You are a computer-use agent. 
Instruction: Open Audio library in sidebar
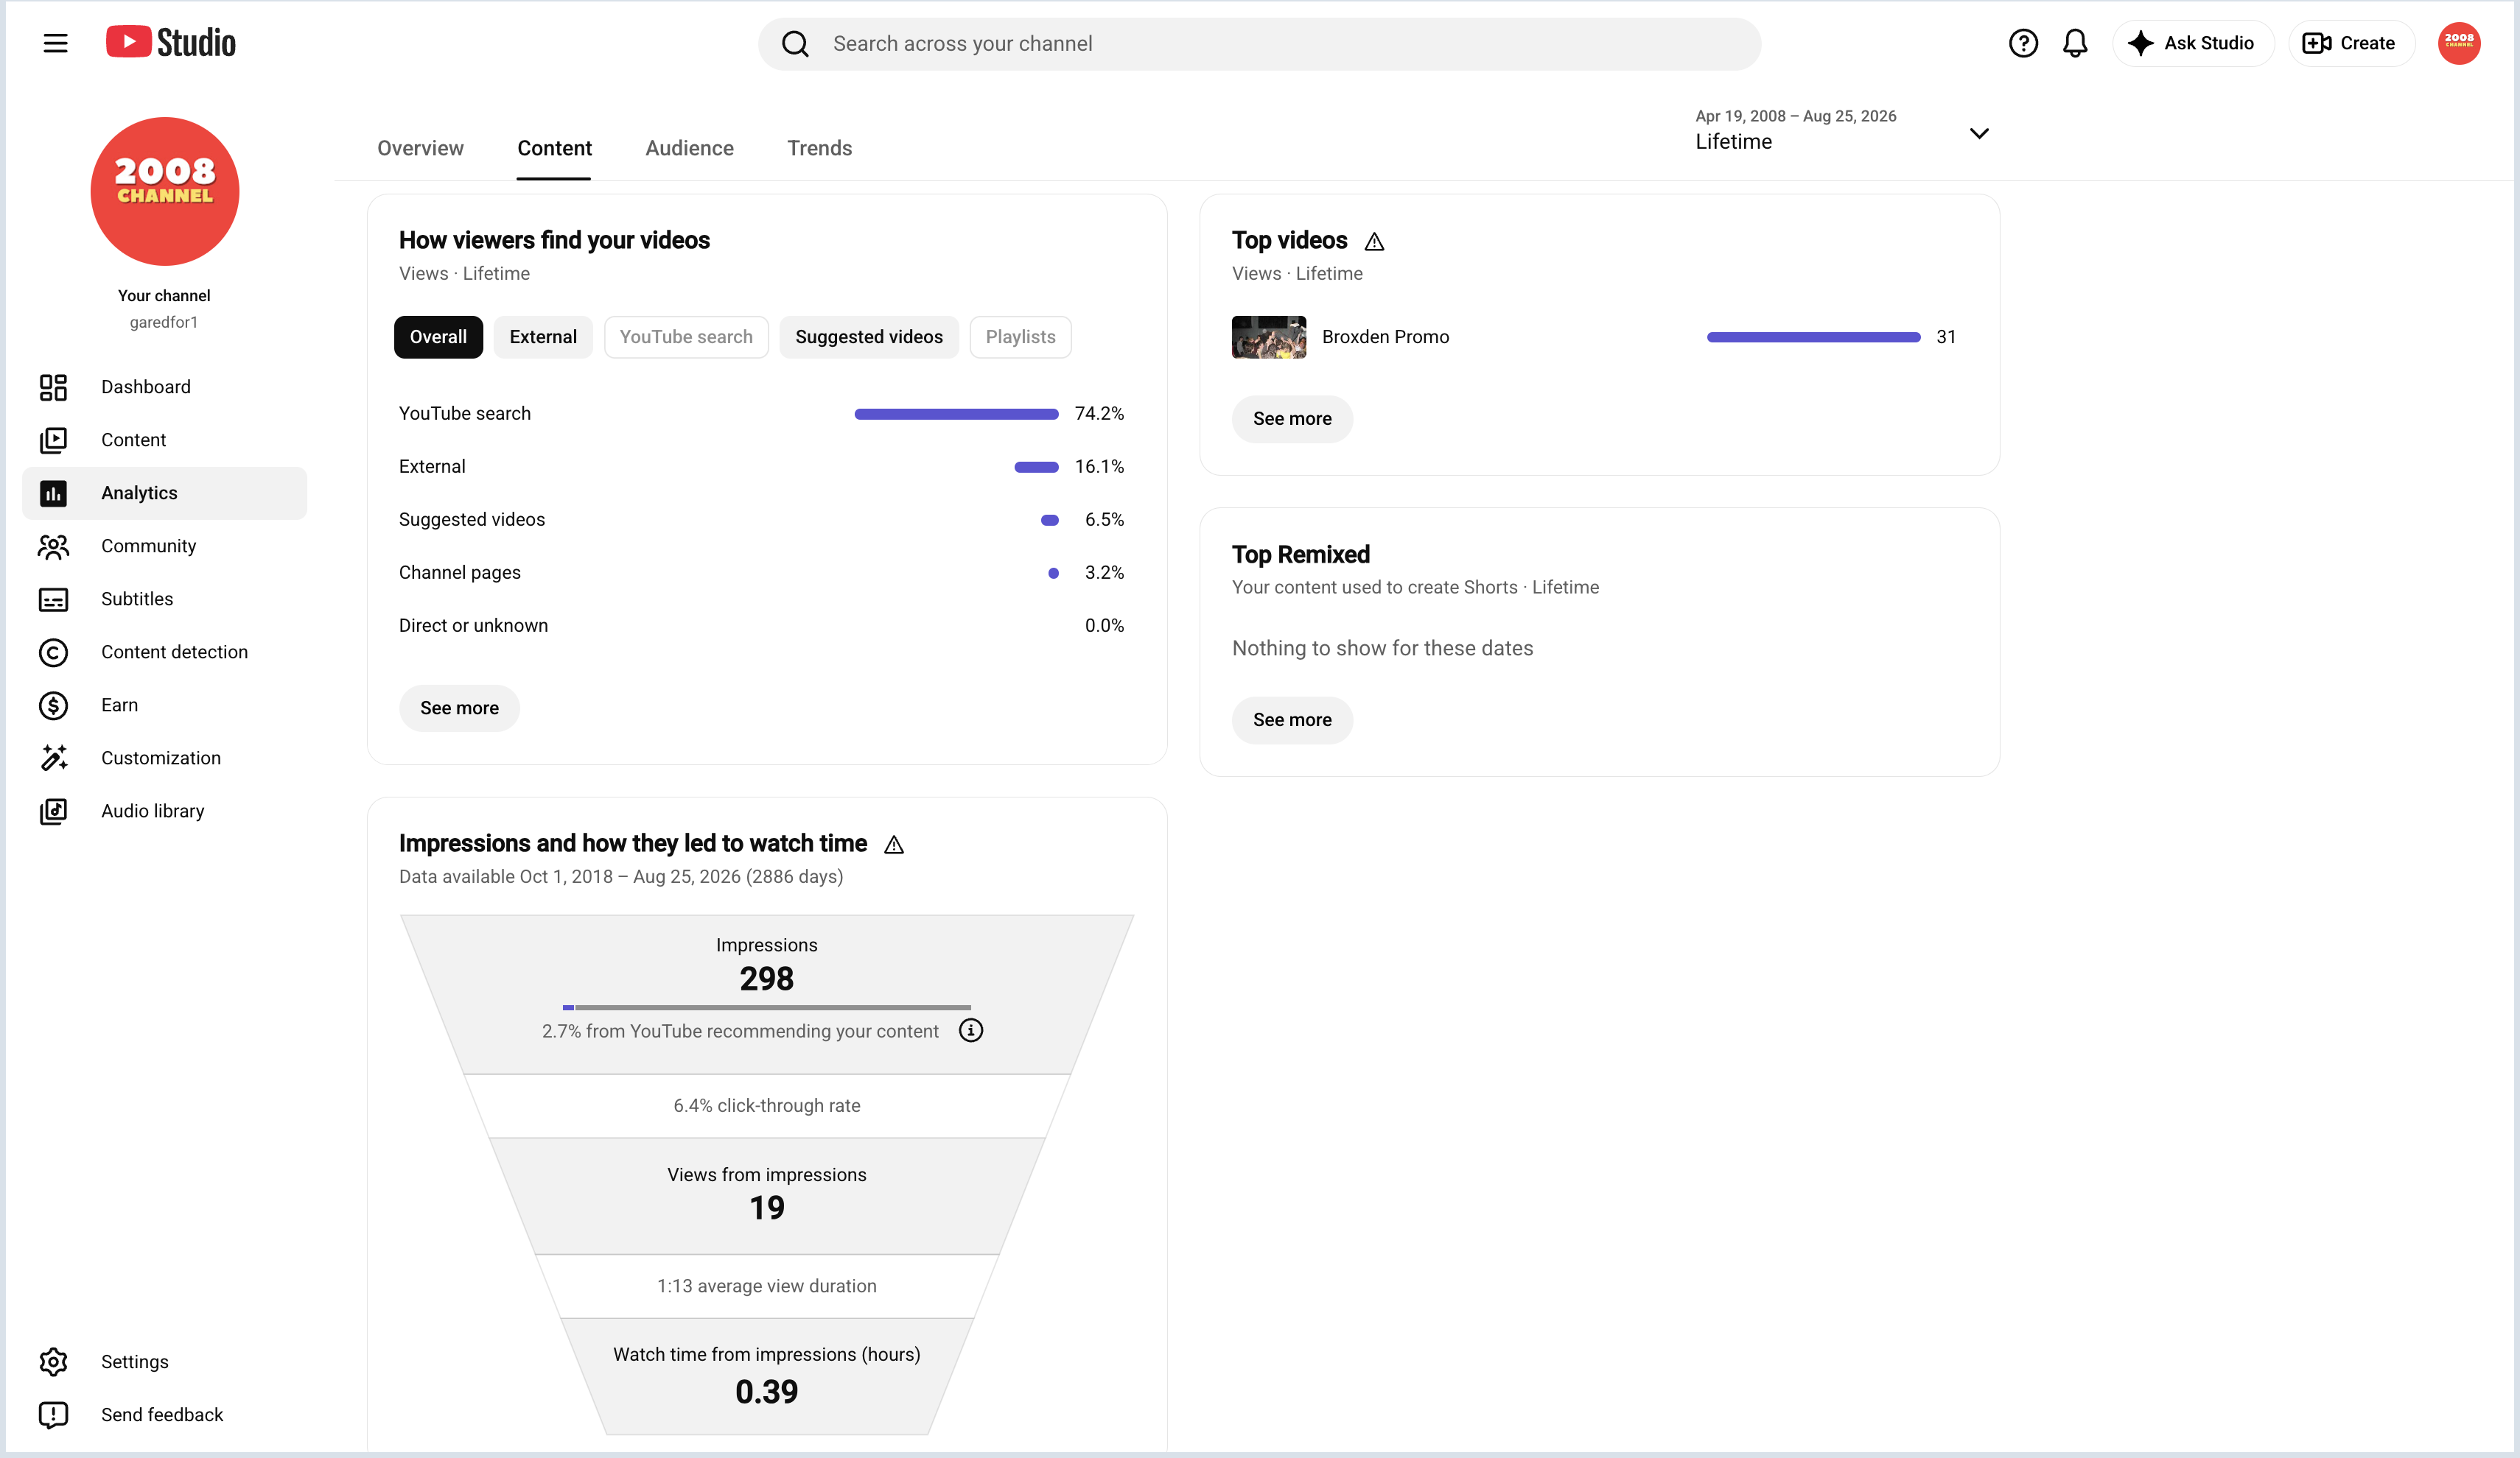coord(164,811)
